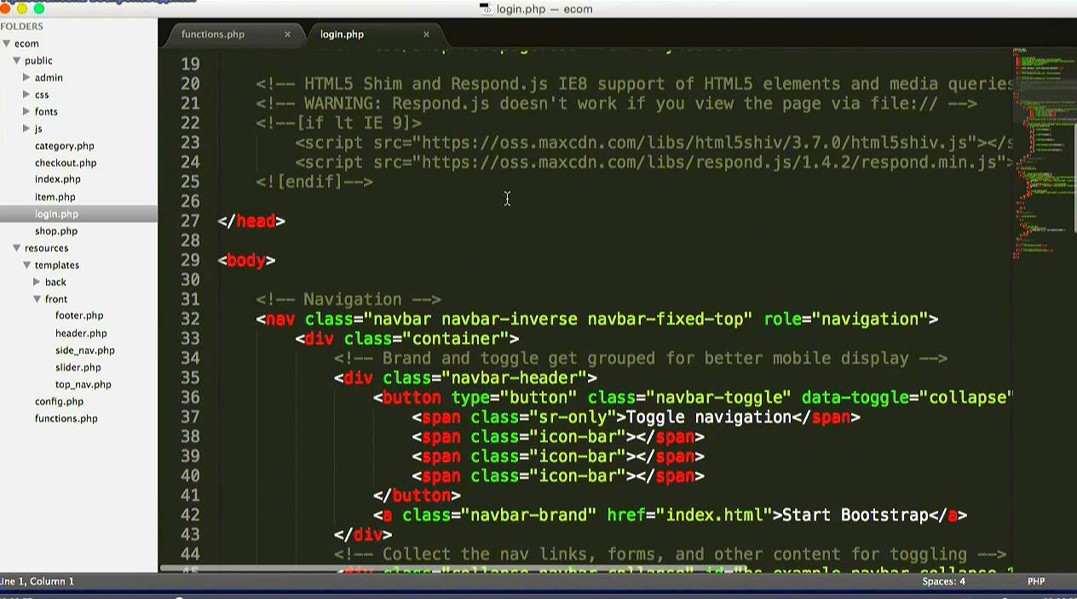This screenshot has width=1077, height=599.
Task: Expand the js folder arrow
Action: 26,129
